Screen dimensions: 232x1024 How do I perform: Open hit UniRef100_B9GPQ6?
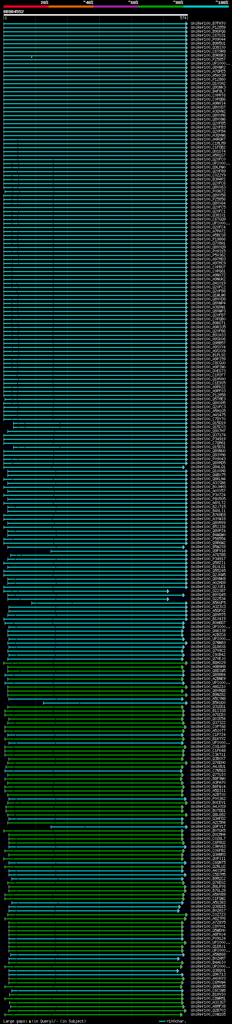(x=208, y=31)
